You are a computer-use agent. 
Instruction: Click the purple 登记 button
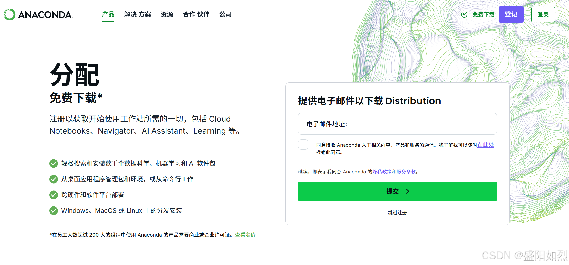(511, 14)
